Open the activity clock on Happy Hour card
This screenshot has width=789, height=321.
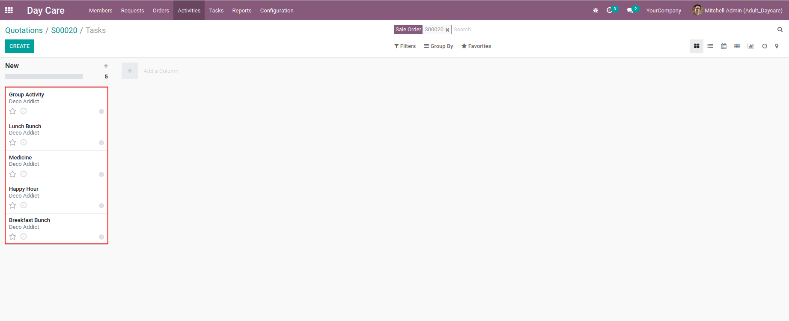pyautogui.click(x=24, y=205)
